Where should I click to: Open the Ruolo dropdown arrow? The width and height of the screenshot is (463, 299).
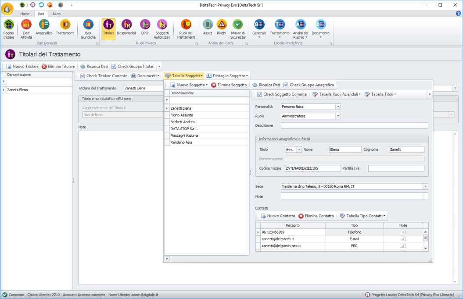coord(338,116)
